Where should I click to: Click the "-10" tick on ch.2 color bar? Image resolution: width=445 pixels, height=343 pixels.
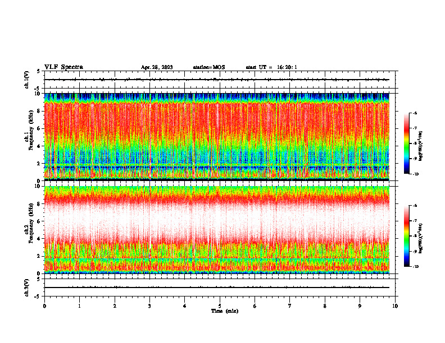[x=415, y=267]
